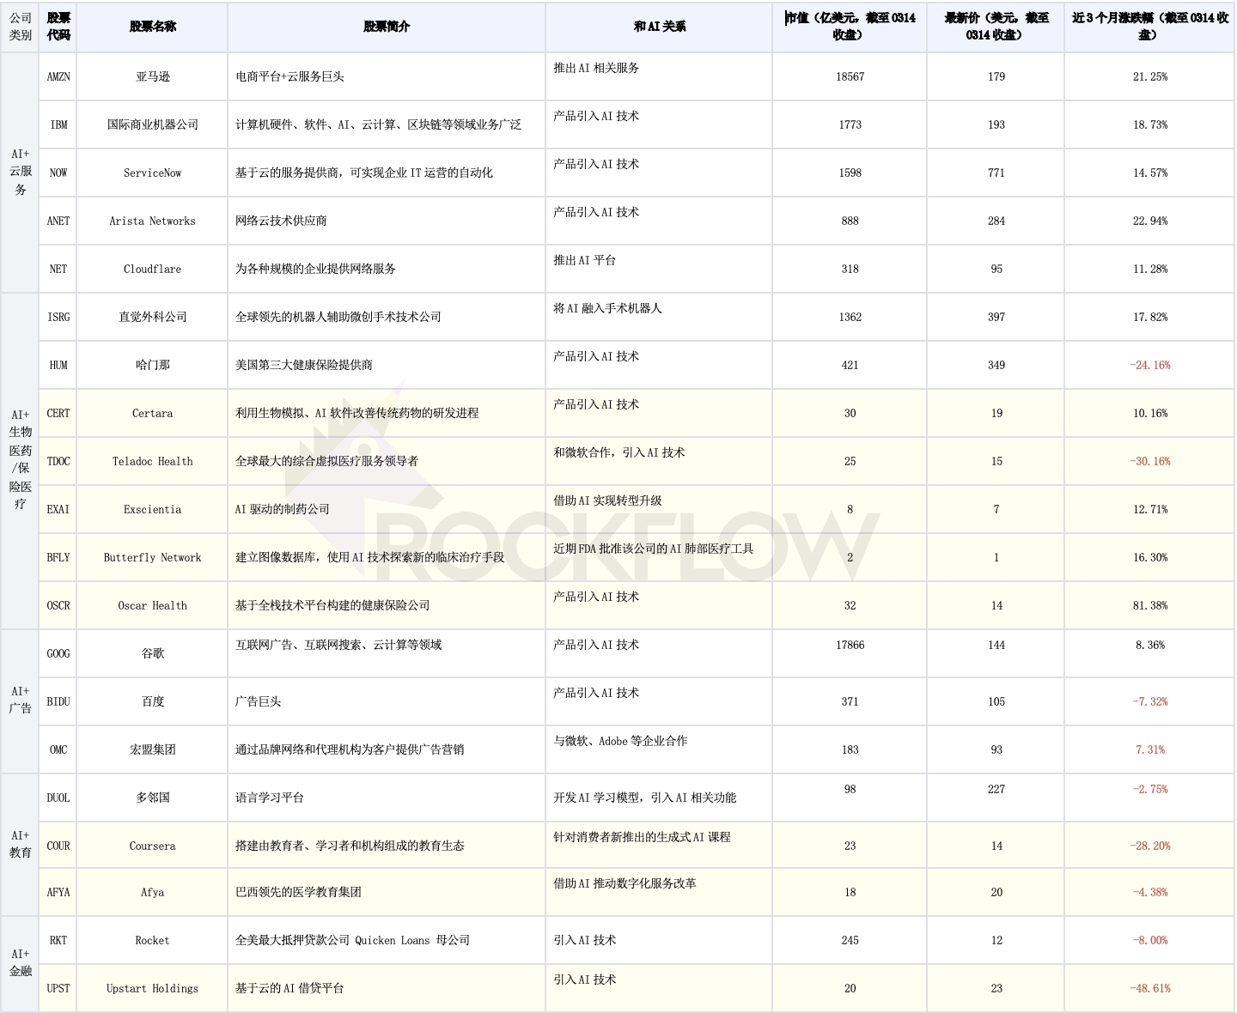The height and width of the screenshot is (1013, 1237).
Task: Select market cap value 18567
Action: 850,76
